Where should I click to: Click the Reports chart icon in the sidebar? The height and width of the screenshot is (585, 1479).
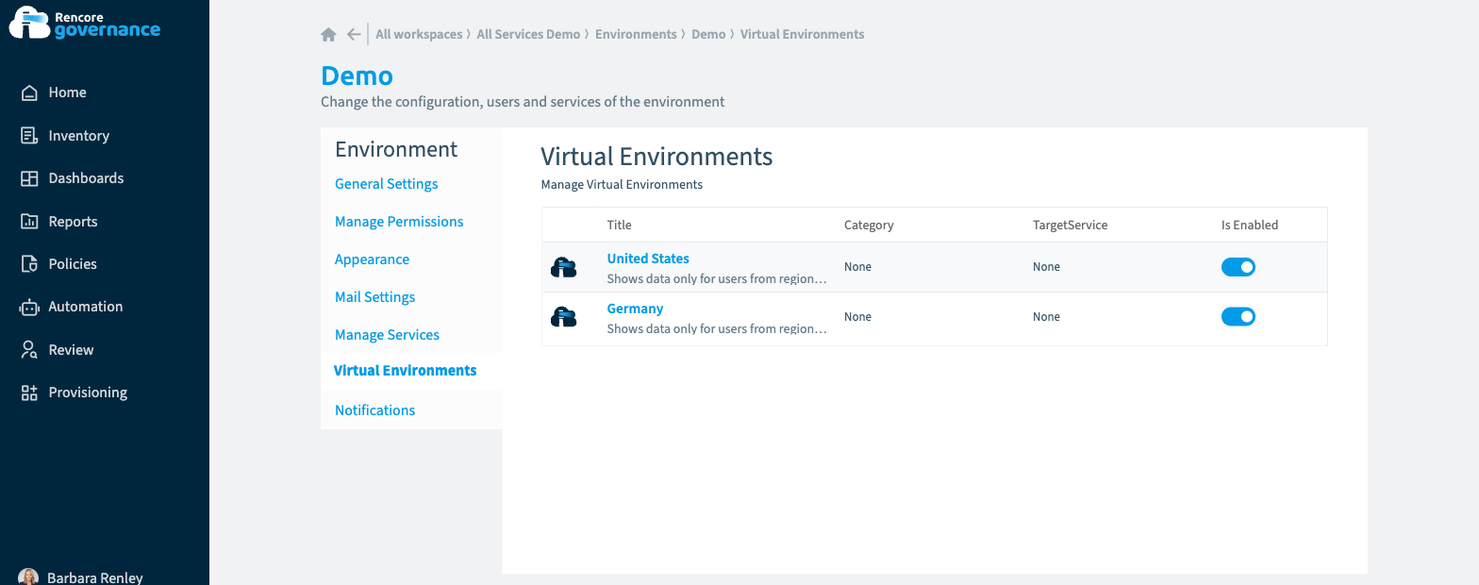[x=29, y=221]
